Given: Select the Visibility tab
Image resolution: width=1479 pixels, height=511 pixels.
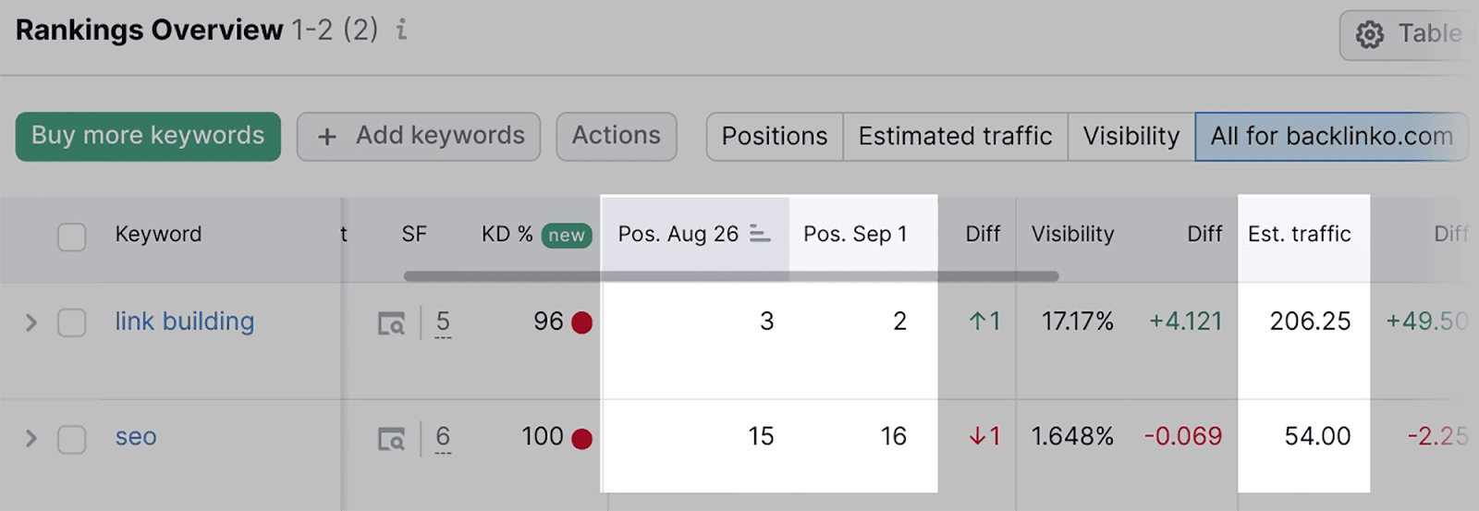Looking at the screenshot, I should [1131, 137].
